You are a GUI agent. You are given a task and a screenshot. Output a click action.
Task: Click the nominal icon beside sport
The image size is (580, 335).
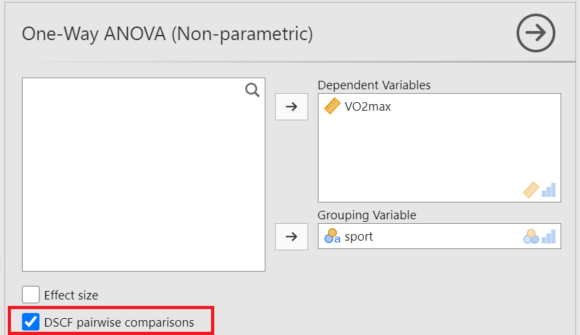click(332, 237)
